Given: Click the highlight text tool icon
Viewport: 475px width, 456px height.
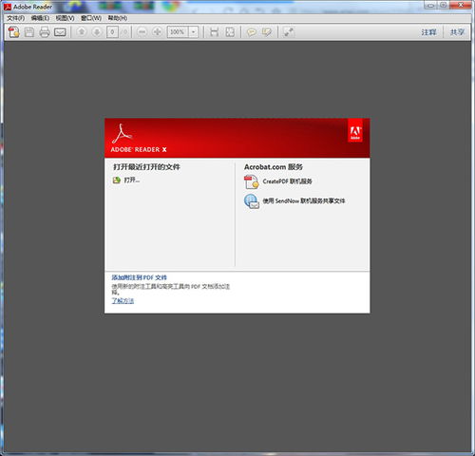Looking at the screenshot, I should 267,32.
